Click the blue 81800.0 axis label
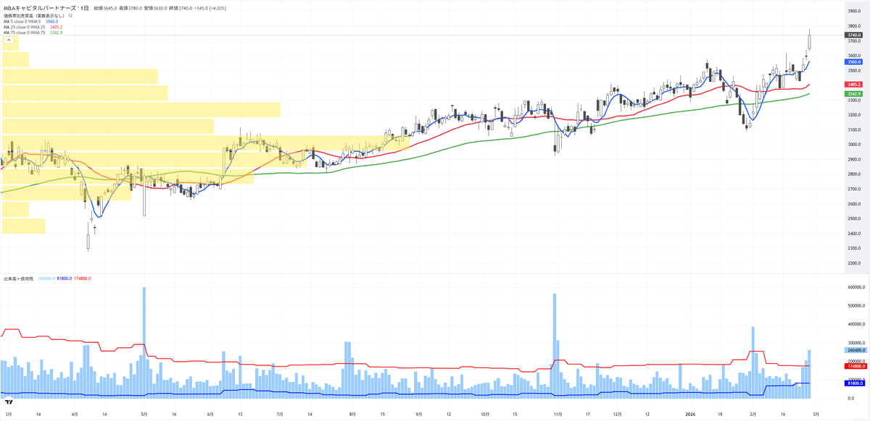This screenshot has height=421, width=870. [x=854, y=383]
